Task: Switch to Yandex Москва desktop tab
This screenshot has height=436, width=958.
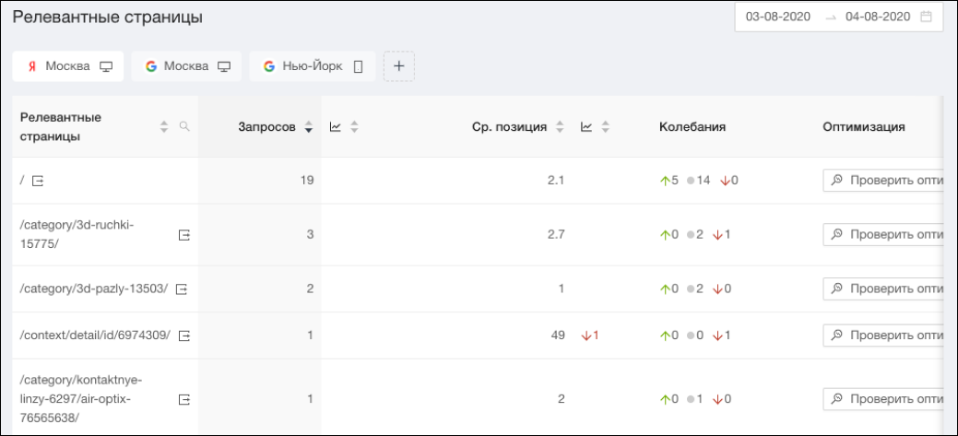Action: click(x=69, y=66)
